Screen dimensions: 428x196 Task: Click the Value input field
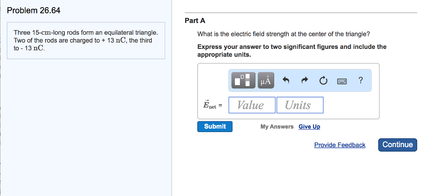tap(252, 105)
